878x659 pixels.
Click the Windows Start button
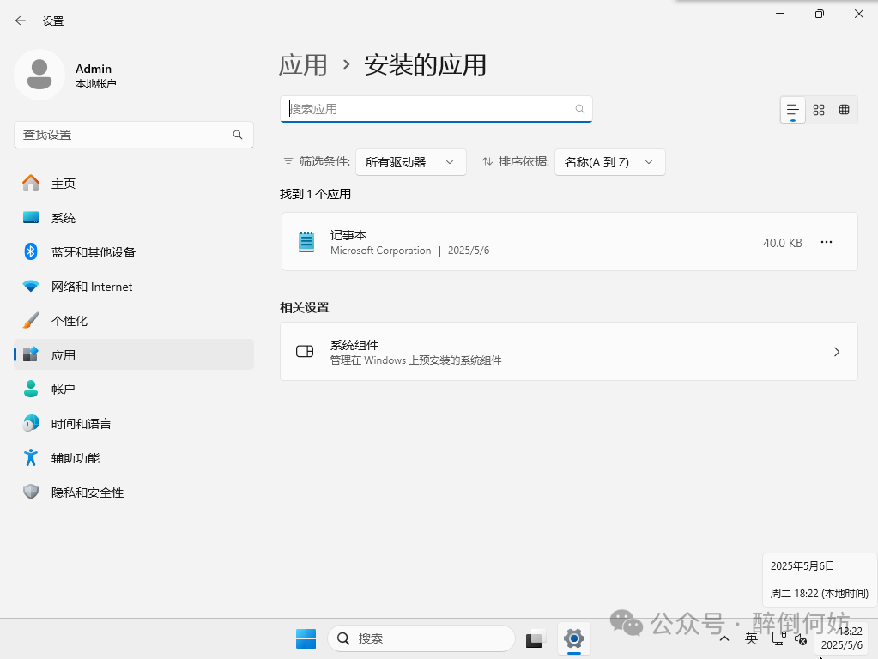click(306, 638)
